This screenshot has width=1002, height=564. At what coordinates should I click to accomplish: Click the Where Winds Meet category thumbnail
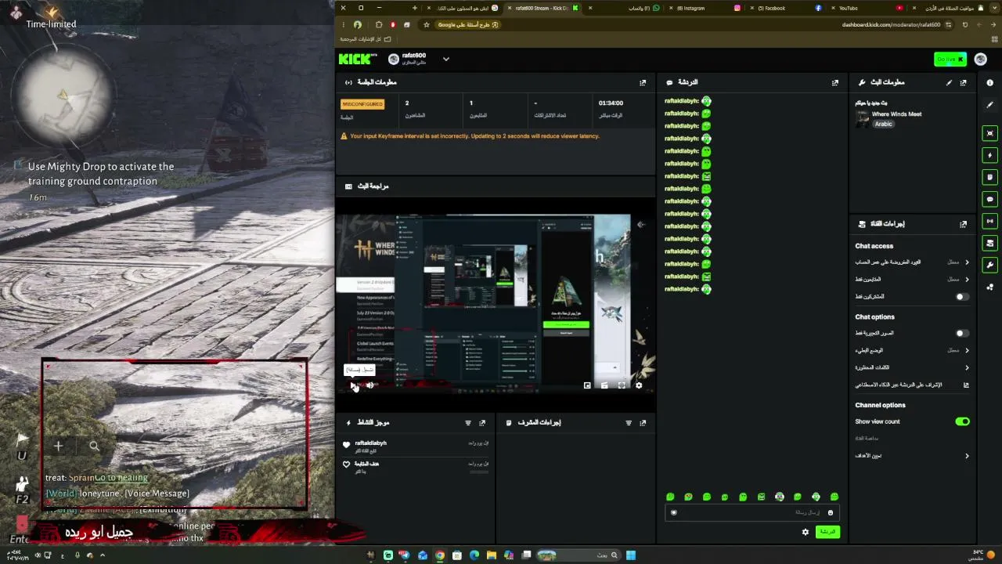(x=863, y=119)
